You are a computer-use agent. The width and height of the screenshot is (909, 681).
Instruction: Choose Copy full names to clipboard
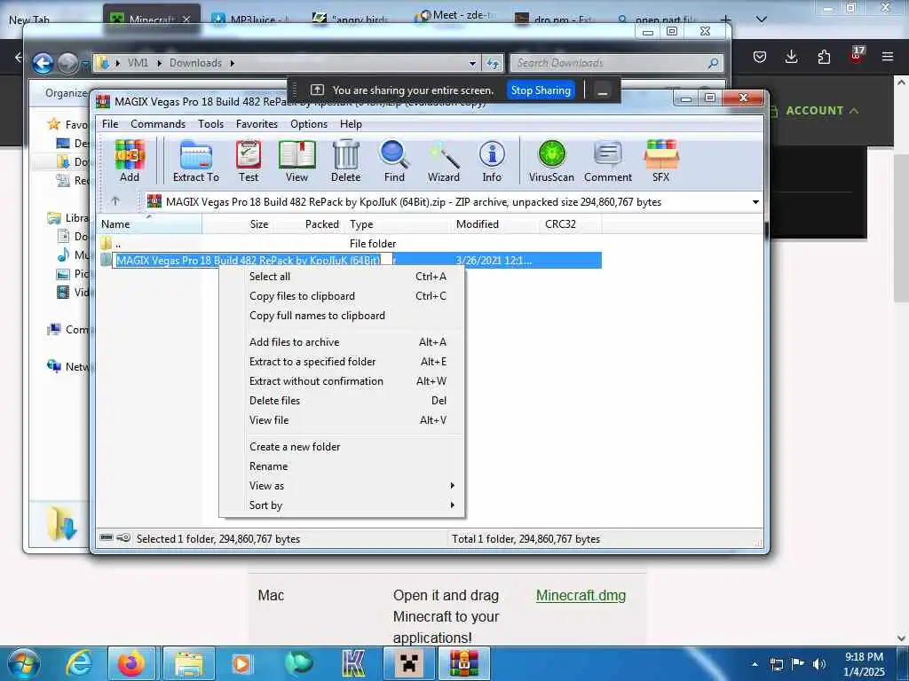click(342, 316)
